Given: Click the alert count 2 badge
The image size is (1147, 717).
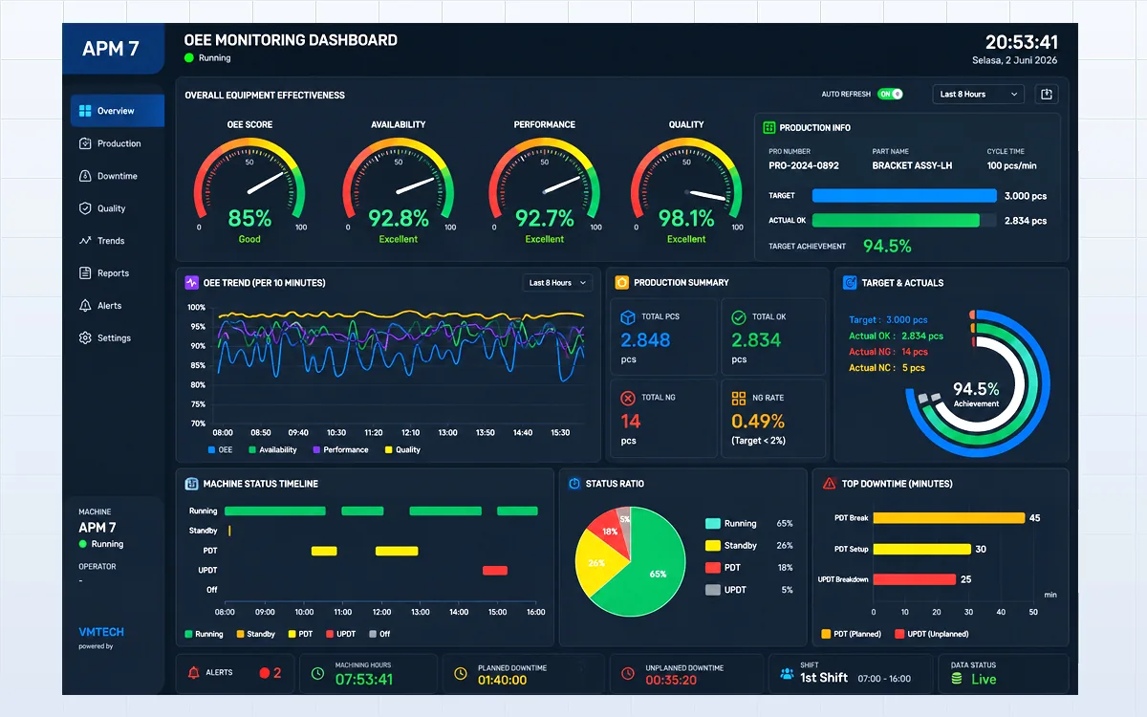Looking at the screenshot, I should (x=271, y=673).
